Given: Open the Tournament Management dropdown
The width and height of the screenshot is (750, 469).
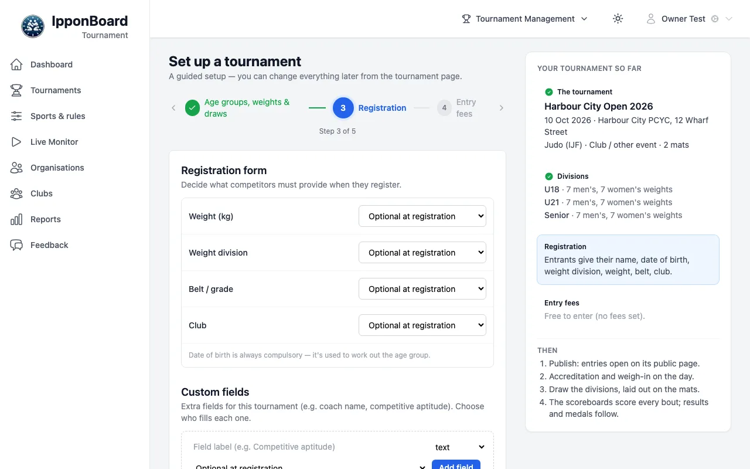Looking at the screenshot, I should 525,19.
